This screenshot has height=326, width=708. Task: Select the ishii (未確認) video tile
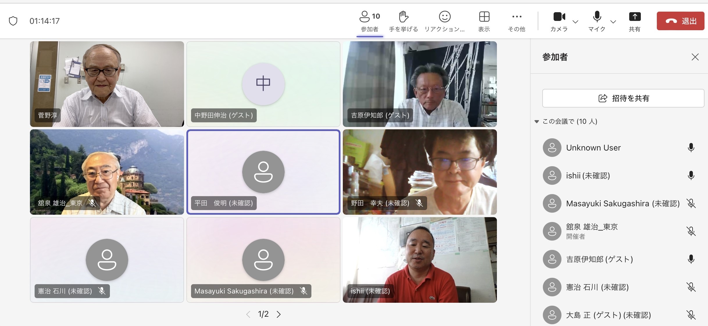420,260
